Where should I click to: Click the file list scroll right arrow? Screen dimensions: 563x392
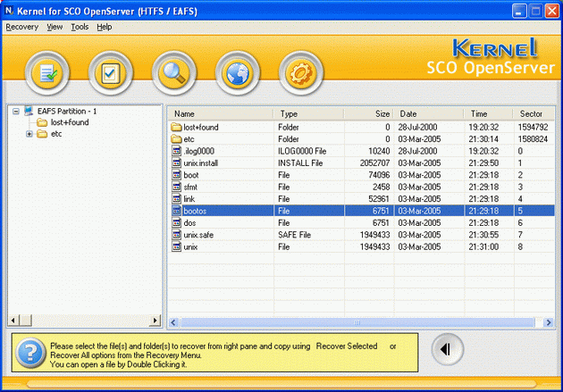549,322
